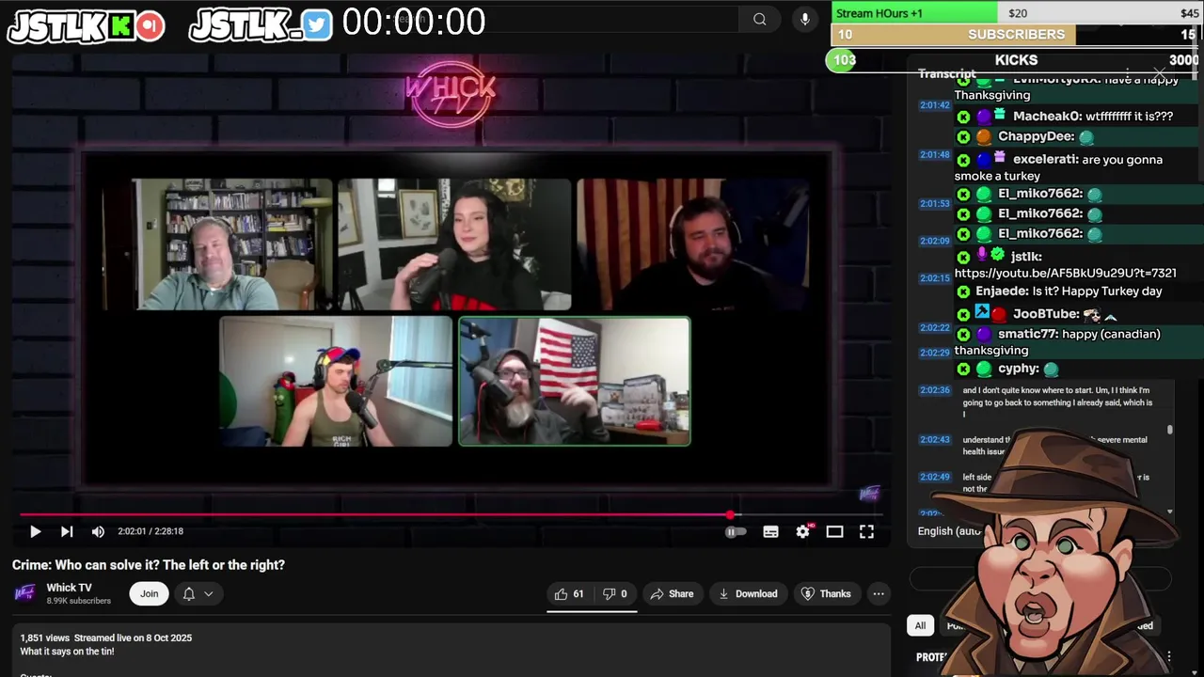The image size is (1204, 677).
Task: Click the green-bordered webcam with US flag
Action: point(574,381)
